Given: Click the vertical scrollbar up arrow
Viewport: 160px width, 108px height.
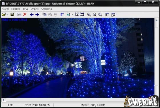Looking at the screenshot, I should (x=157, y=20).
